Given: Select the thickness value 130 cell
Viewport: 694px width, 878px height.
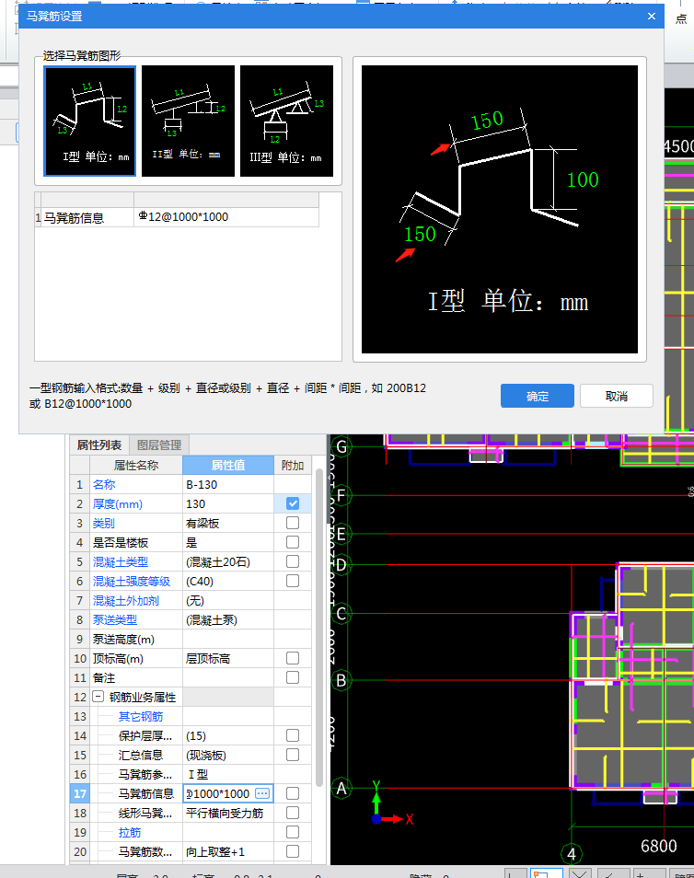Looking at the screenshot, I should coord(228,504).
